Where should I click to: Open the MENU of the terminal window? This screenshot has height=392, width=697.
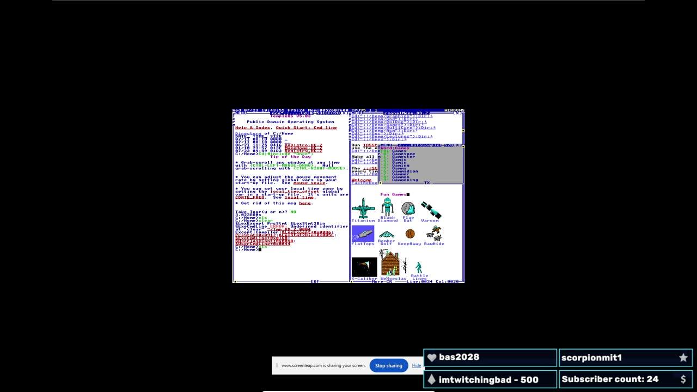241,113
